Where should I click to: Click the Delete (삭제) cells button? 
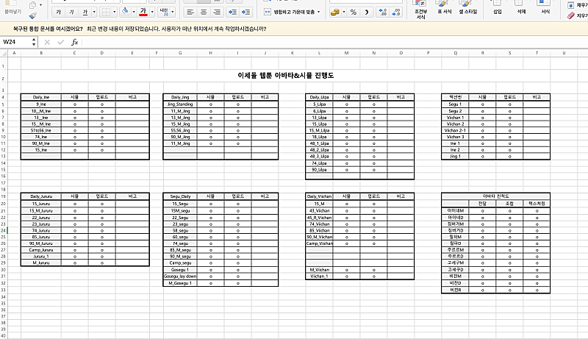click(x=521, y=7)
